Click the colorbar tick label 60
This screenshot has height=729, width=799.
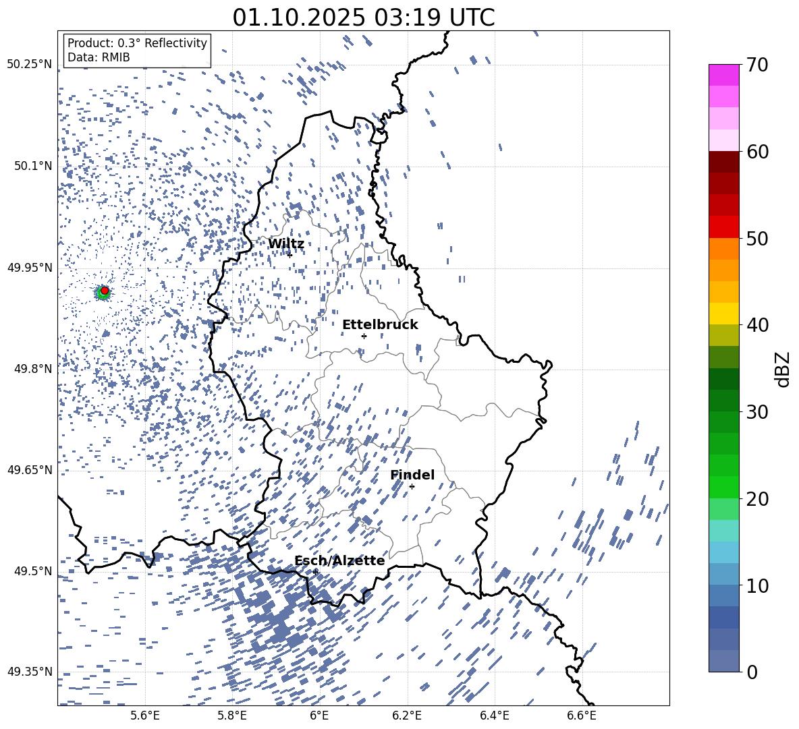tap(757, 152)
